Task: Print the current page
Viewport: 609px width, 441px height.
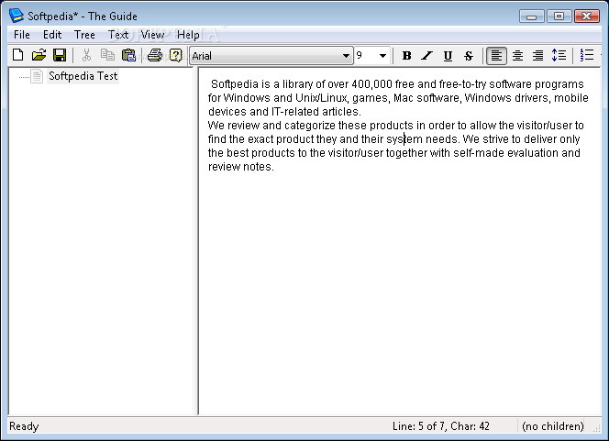Action: tap(155, 55)
